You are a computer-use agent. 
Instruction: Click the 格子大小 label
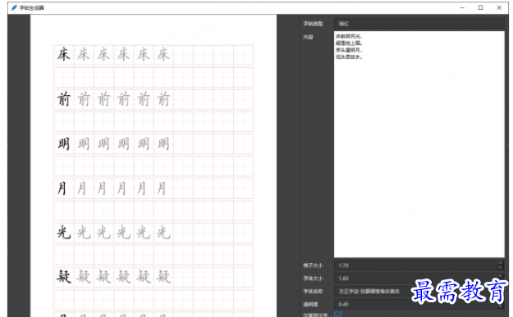point(313,265)
